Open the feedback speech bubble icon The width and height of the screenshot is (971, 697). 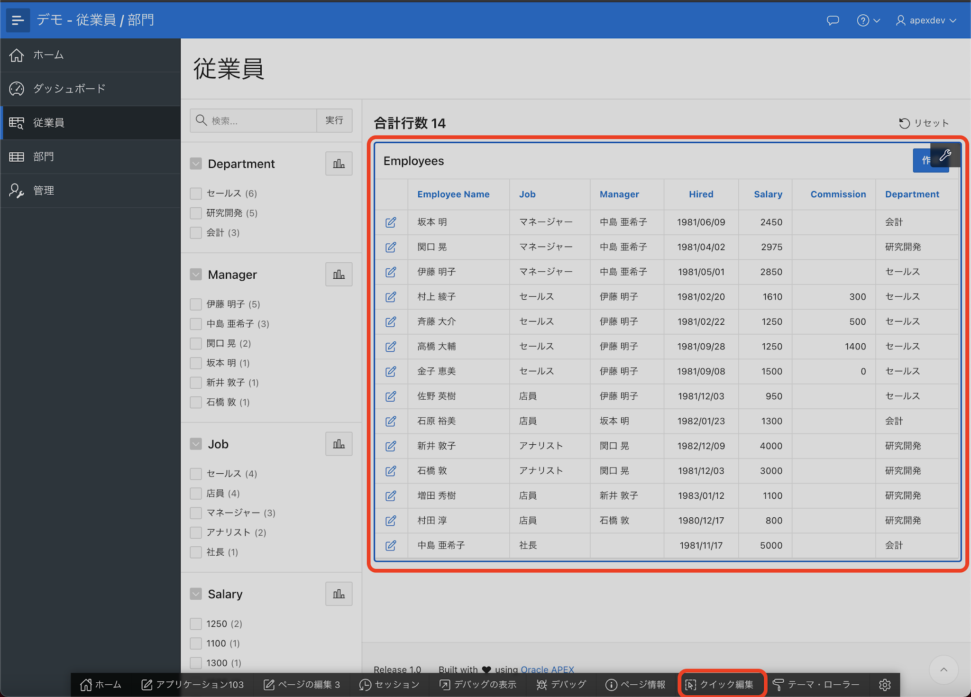[x=833, y=20]
